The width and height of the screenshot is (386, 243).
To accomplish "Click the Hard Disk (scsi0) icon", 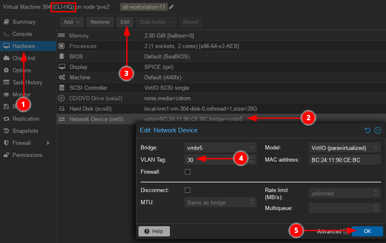I will click(62, 109).
